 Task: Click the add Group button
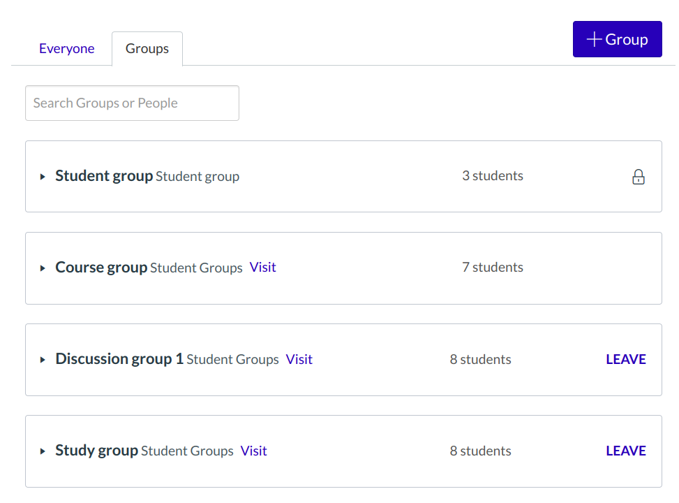click(x=617, y=39)
